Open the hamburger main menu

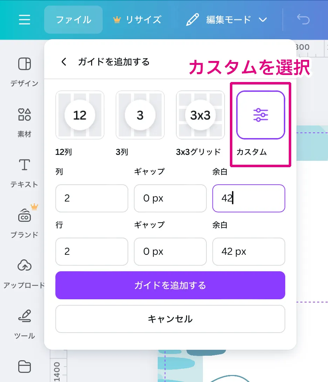pyautogui.click(x=25, y=20)
